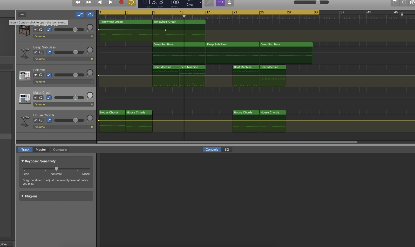Click the Tonewheel Organ pan knob
The height and width of the screenshot is (247, 415).
click(x=90, y=27)
